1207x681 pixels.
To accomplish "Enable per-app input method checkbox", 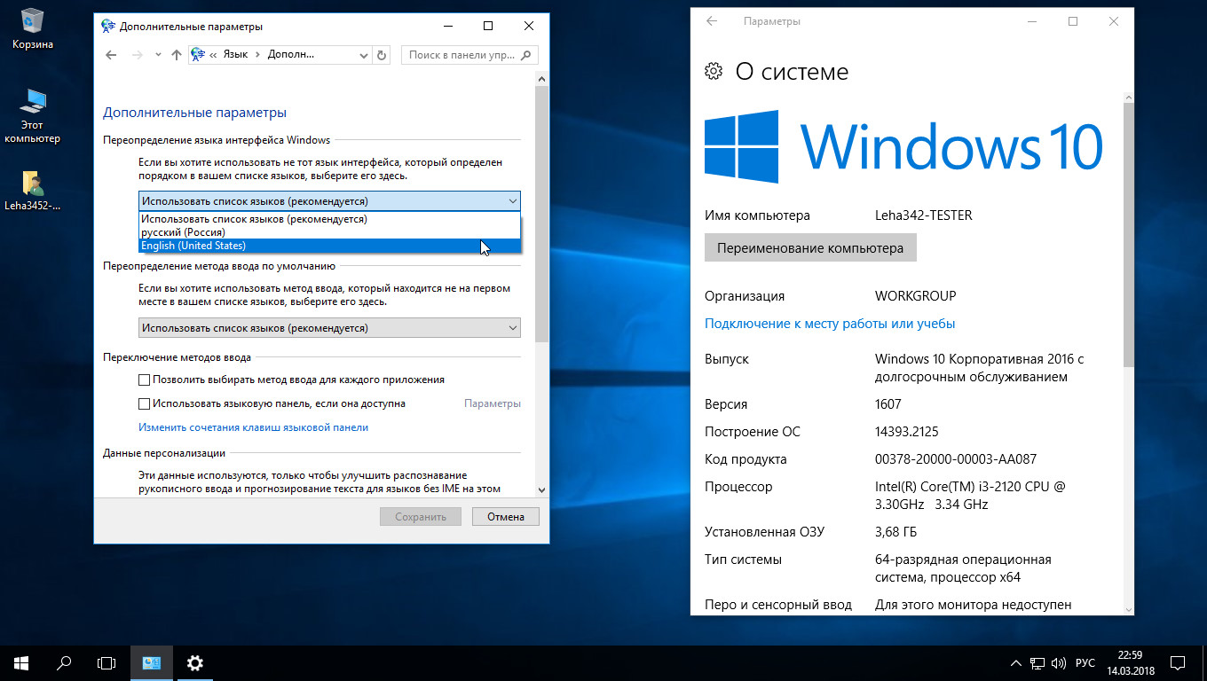I will point(145,380).
